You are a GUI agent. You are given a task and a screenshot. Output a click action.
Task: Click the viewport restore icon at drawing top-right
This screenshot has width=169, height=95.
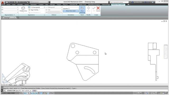[164, 21]
